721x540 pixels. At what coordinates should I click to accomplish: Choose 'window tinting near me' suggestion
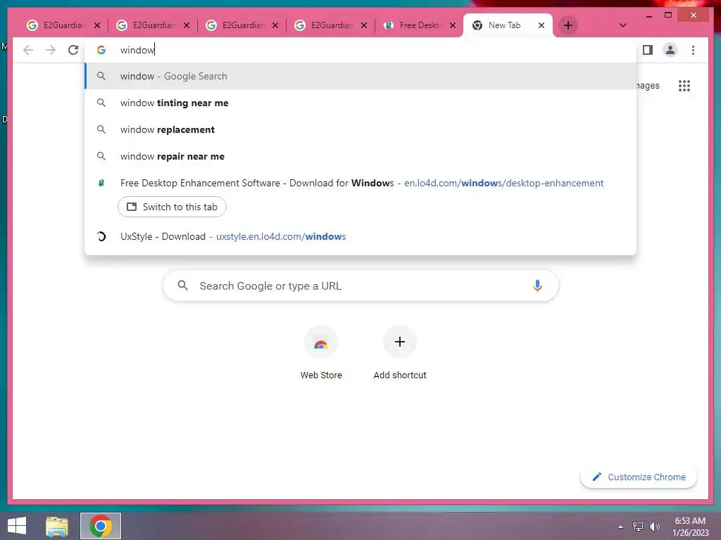pos(360,103)
